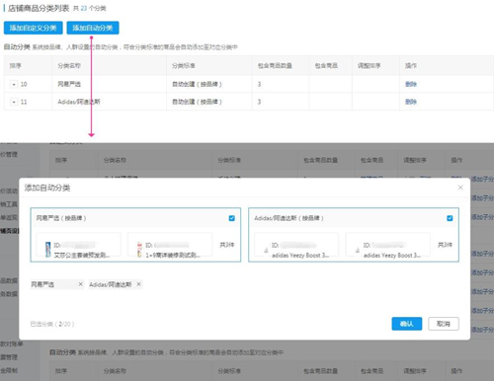
Task: Click the Adidas/阿迪达斯（按品牌）card title
Action: tap(288, 218)
